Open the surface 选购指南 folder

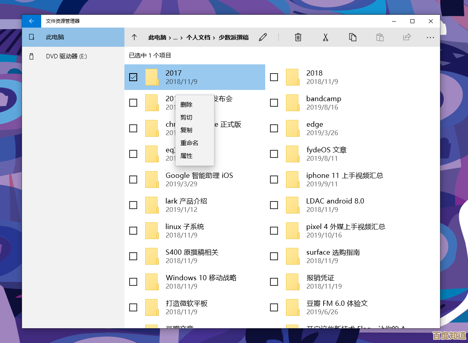(x=333, y=252)
